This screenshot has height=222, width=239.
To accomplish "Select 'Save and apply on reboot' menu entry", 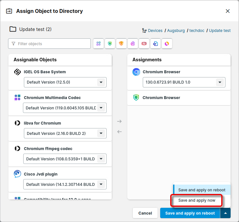I will pyautogui.click(x=202, y=190).
